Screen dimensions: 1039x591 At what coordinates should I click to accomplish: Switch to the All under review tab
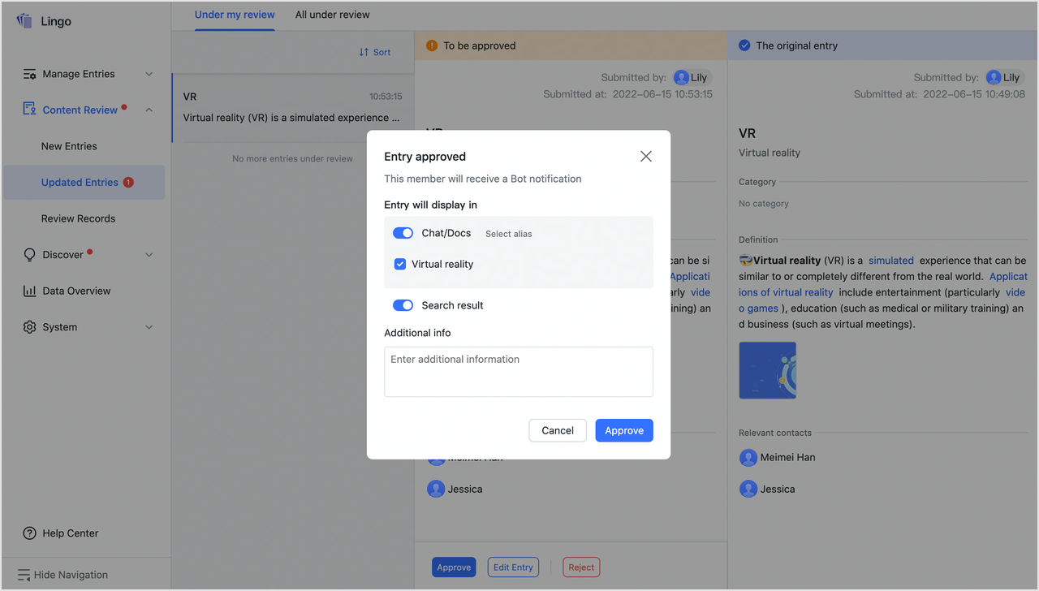coord(332,15)
